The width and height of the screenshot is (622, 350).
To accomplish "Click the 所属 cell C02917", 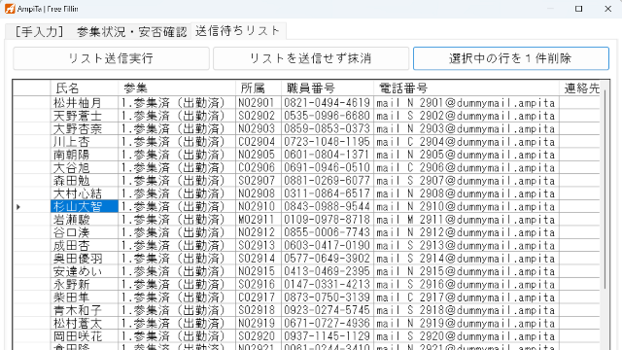I will pos(259,297).
